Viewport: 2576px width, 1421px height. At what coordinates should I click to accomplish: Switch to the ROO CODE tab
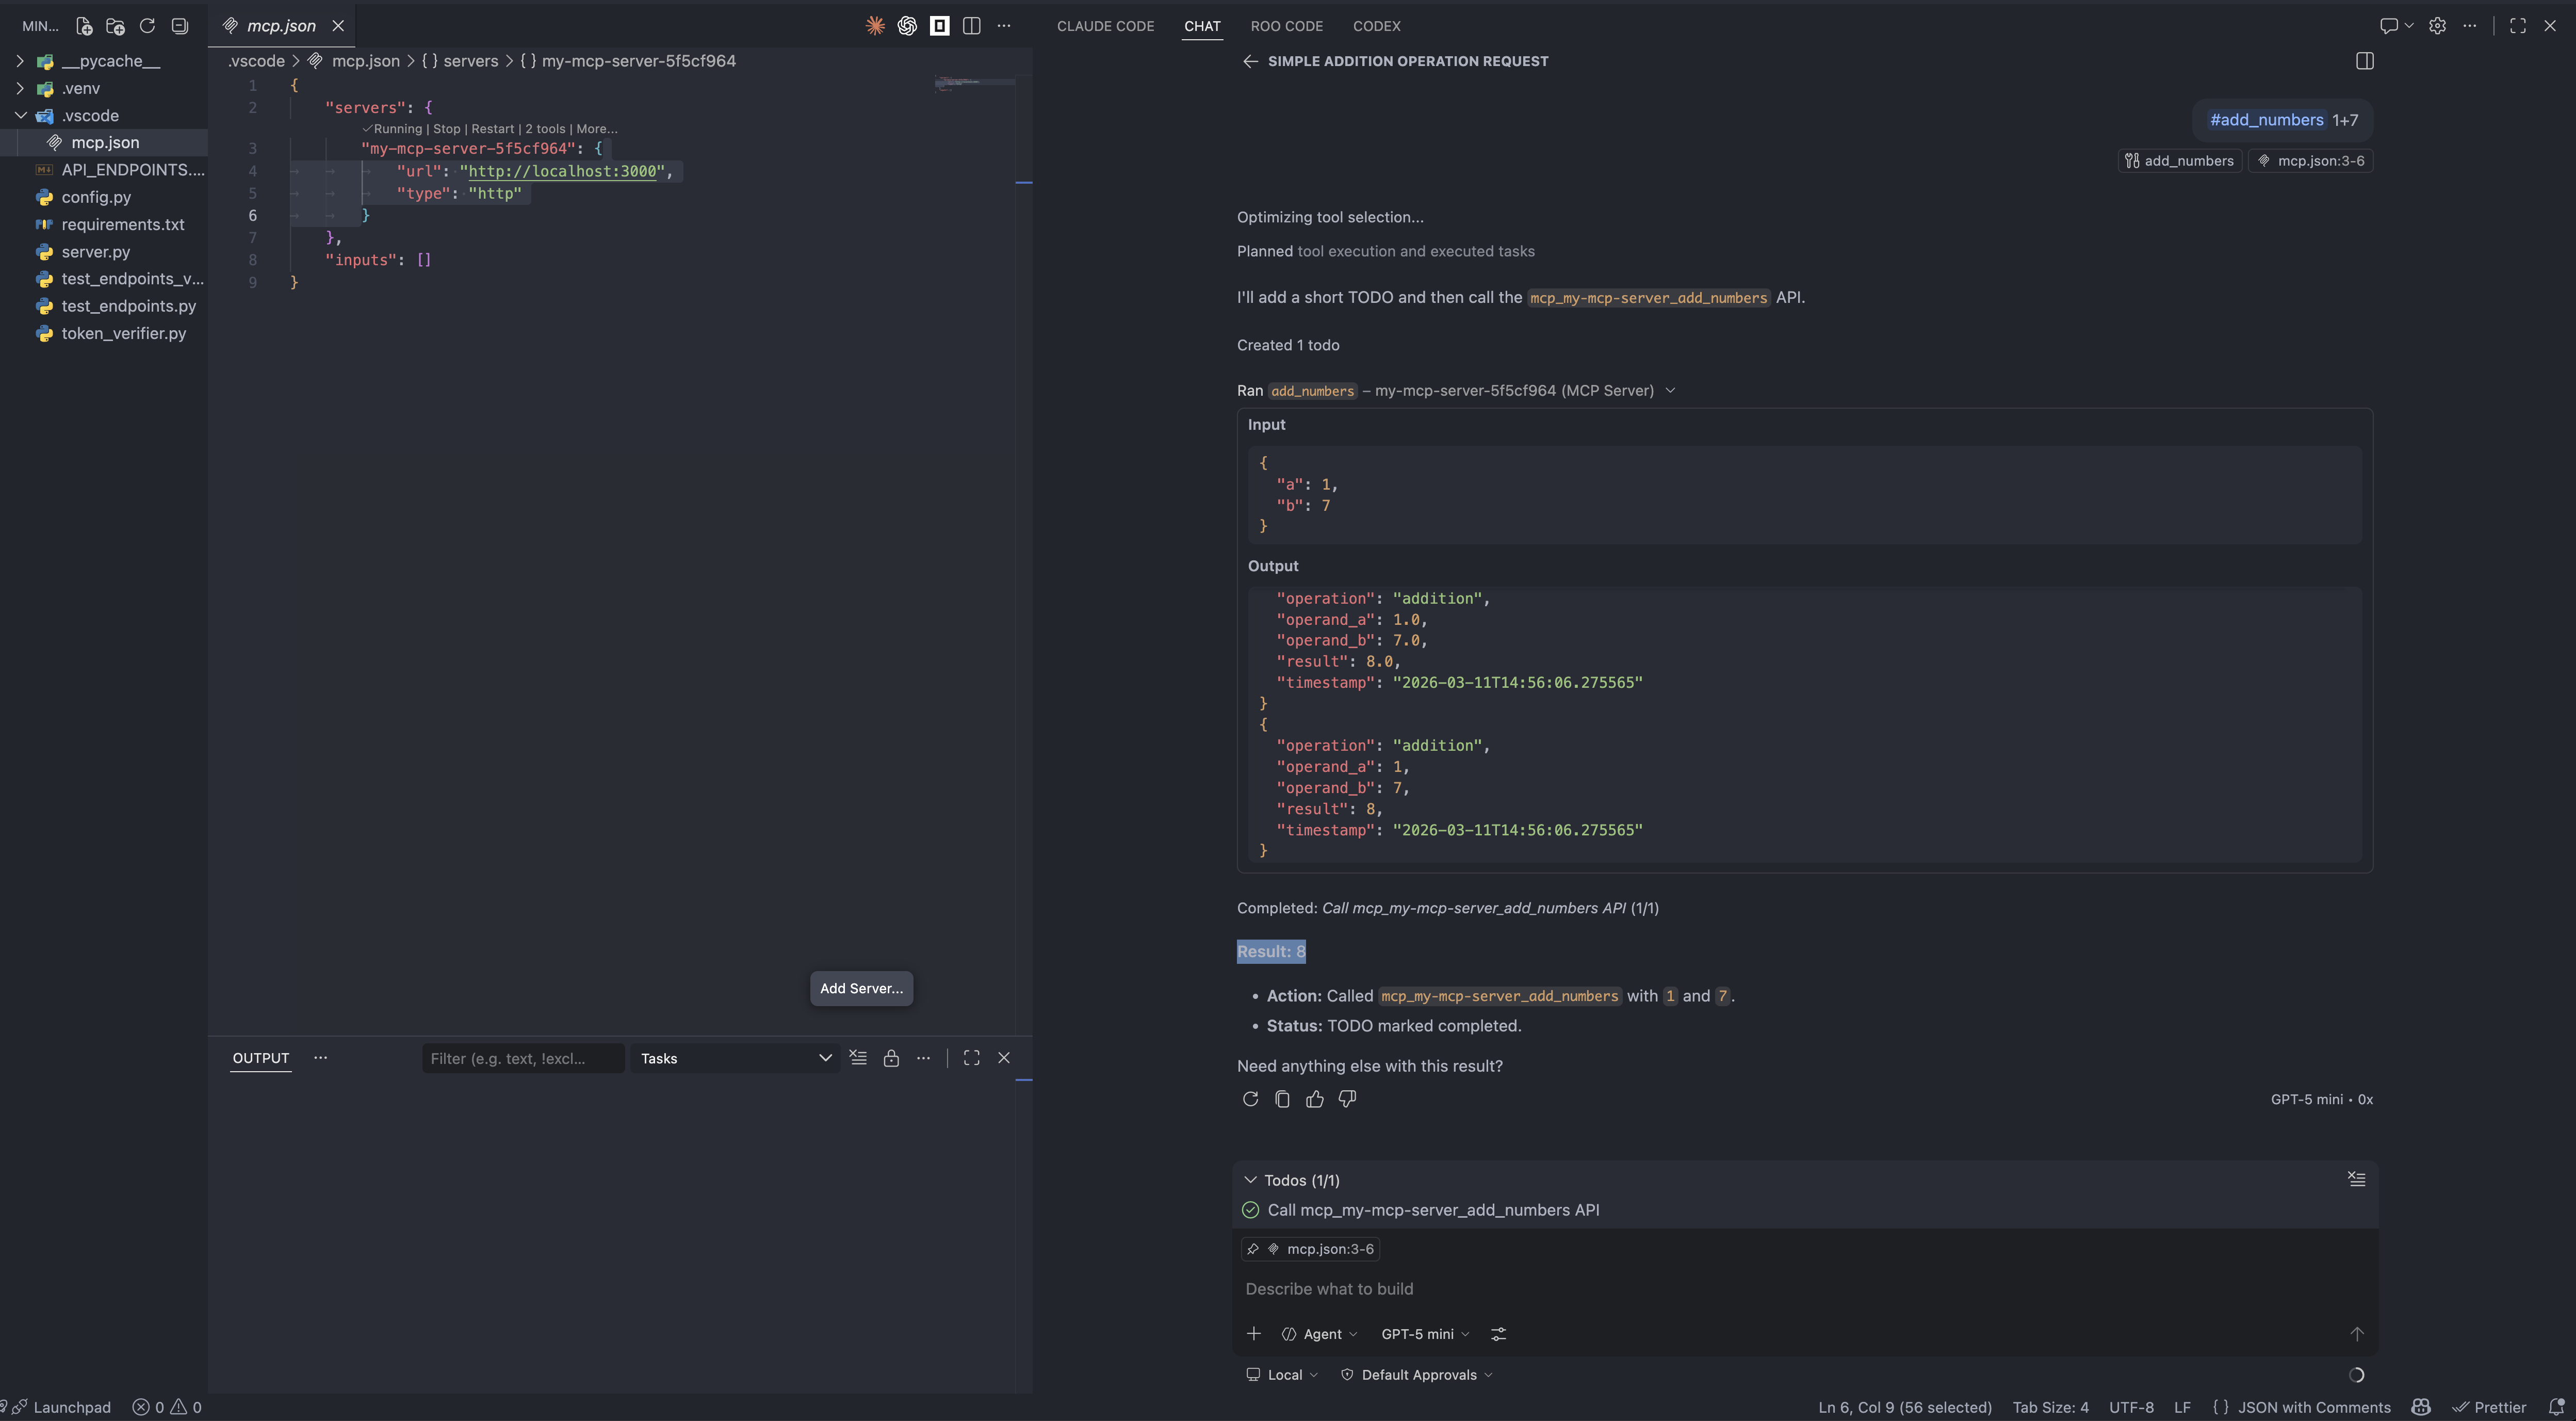click(x=1286, y=26)
